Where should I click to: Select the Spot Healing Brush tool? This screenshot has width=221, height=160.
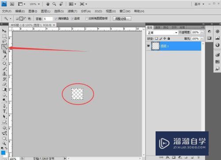[4, 63]
